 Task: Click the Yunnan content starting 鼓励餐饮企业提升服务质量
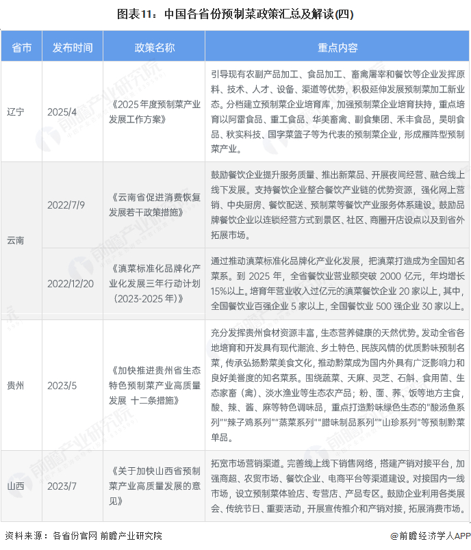click(338, 205)
